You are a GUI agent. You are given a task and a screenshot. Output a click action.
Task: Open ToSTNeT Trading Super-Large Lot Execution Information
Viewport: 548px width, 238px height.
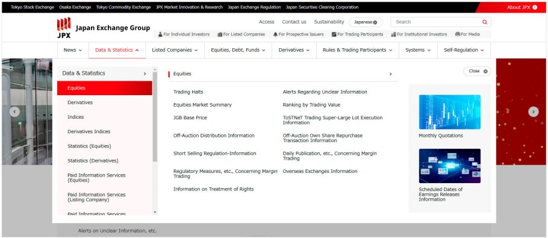click(x=332, y=121)
